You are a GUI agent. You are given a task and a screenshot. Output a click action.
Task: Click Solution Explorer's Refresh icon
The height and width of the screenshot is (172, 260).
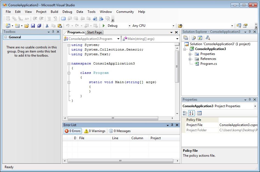[200, 38]
